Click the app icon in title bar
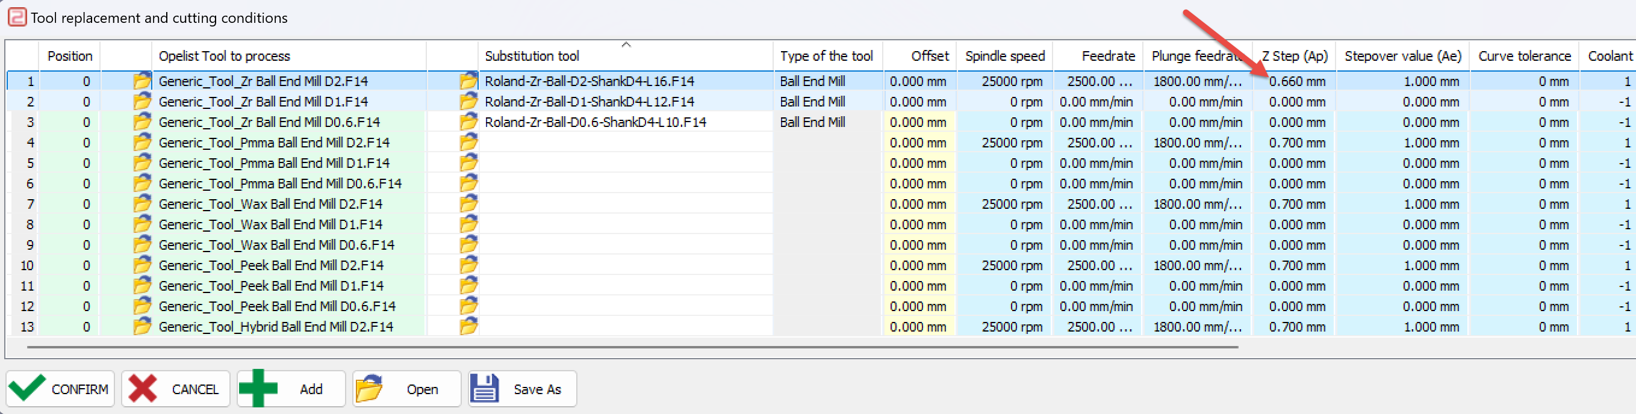Image resolution: width=1636 pixels, height=414 pixels. point(17,17)
